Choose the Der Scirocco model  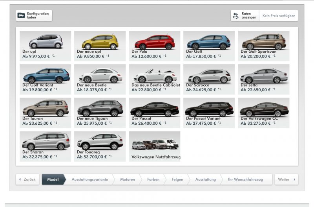tap(209, 79)
